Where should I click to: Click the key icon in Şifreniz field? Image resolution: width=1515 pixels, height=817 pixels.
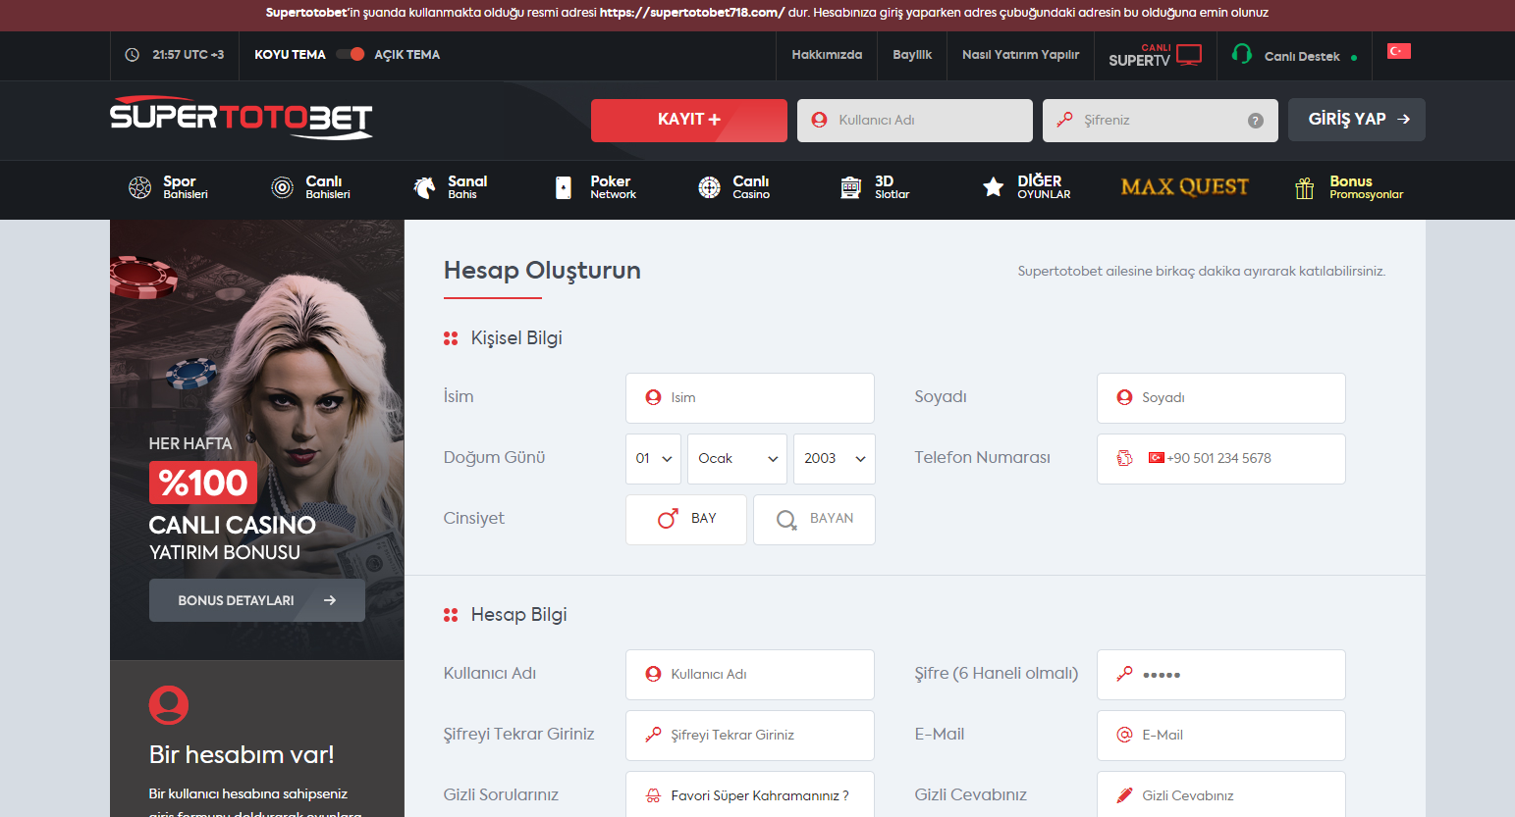[x=1064, y=120]
